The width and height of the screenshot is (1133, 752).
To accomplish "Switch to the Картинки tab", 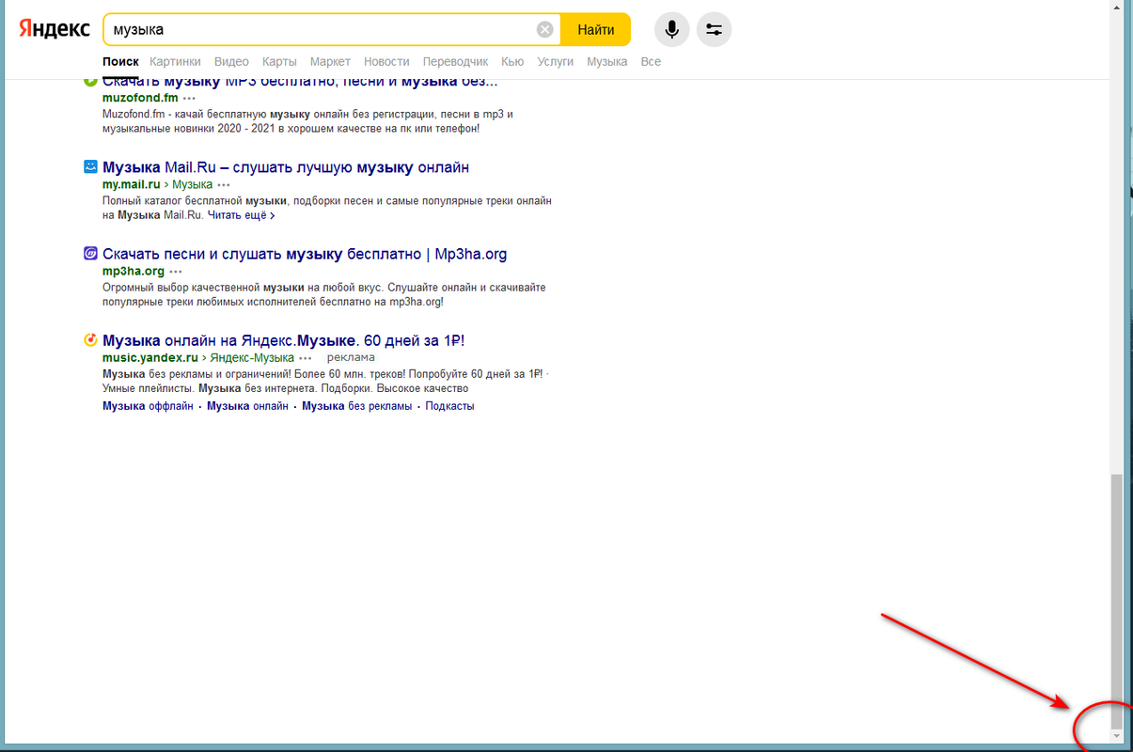I will (x=175, y=62).
